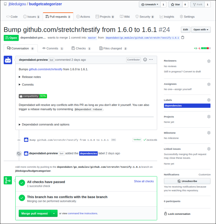Switch to the Files changed tab
The width and height of the screenshot is (216, 224).
pyautogui.click(x=113, y=48)
